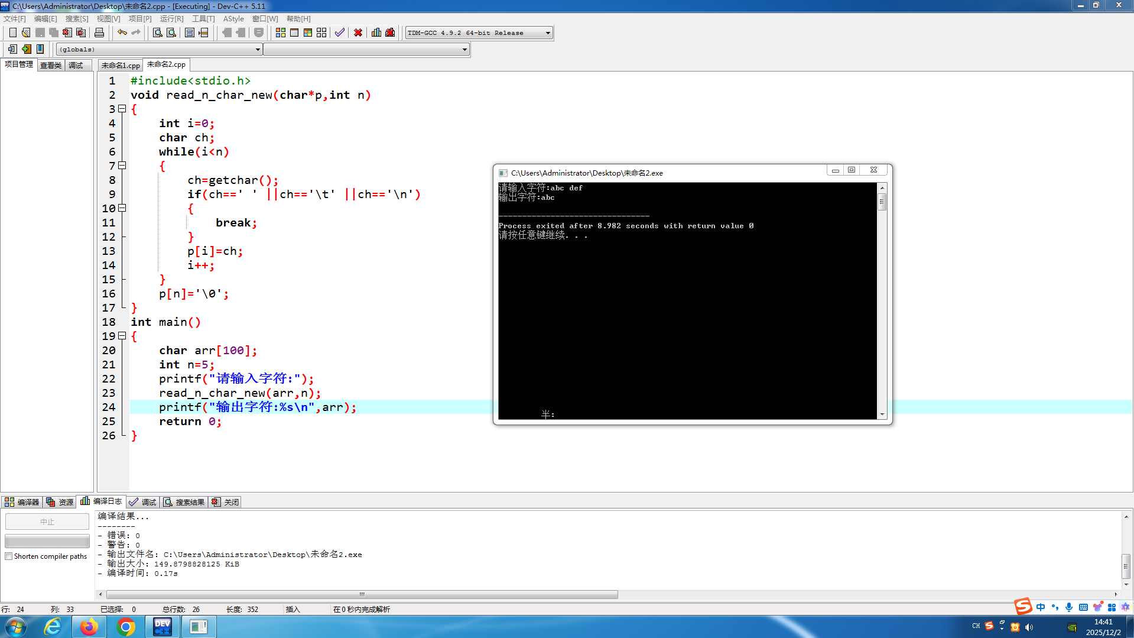Image resolution: width=1134 pixels, height=638 pixels.
Task: Click the 'break;' code line
Action: [x=236, y=223]
